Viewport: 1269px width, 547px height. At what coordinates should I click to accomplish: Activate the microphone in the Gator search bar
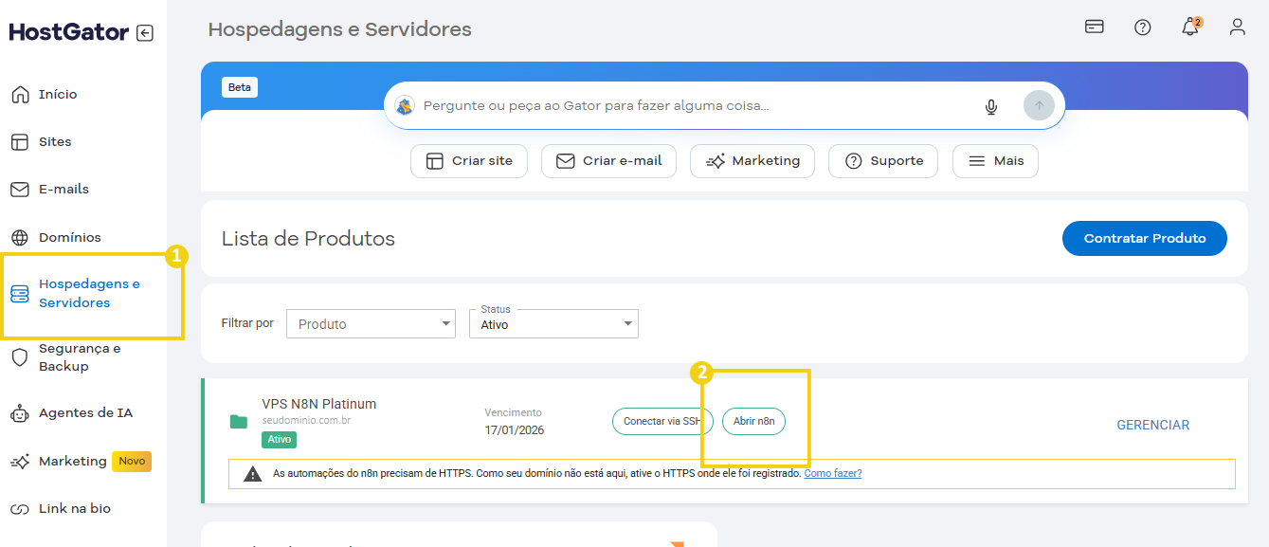point(990,105)
